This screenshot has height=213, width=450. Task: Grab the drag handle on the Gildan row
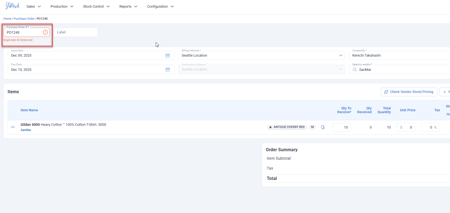tap(13, 127)
